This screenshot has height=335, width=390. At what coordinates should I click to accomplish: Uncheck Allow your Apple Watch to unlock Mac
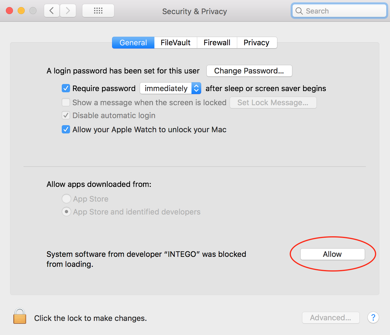tap(66, 129)
